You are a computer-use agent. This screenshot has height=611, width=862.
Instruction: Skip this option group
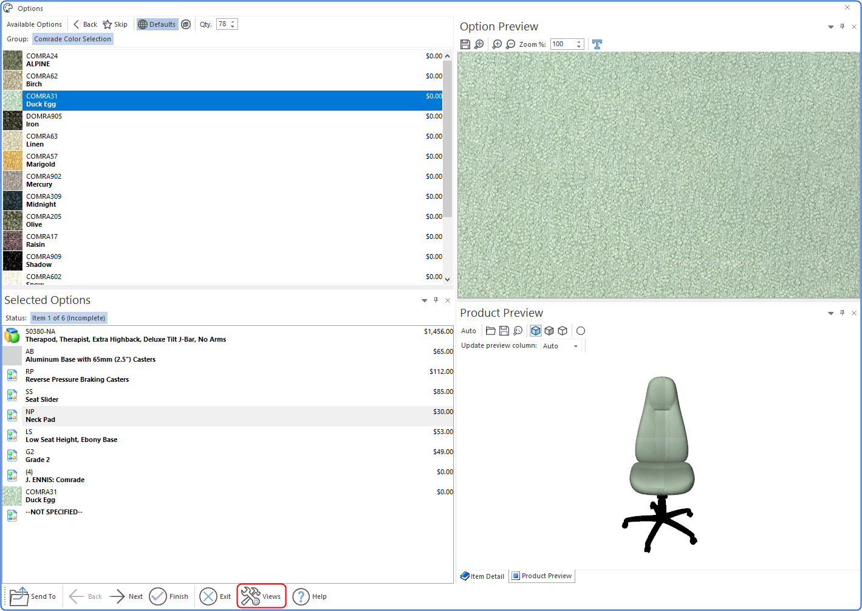[x=115, y=24]
